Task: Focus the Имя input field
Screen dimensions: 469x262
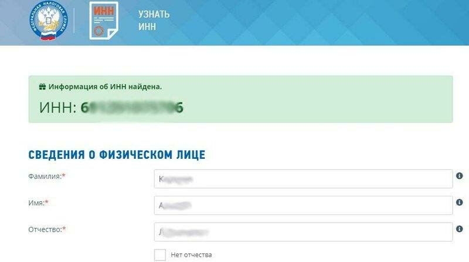Action: point(303,206)
